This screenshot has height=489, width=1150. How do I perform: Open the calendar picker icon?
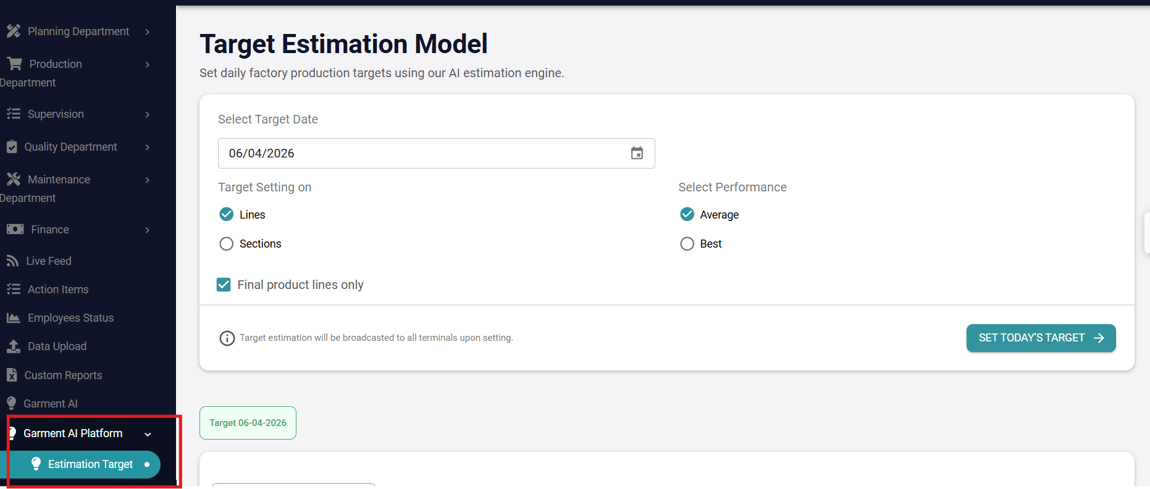[x=637, y=153]
